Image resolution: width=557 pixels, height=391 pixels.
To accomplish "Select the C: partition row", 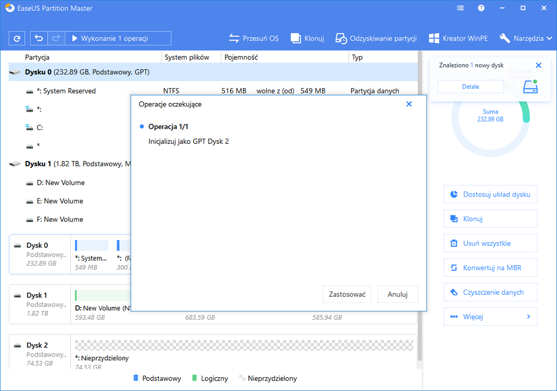I will tap(70, 128).
